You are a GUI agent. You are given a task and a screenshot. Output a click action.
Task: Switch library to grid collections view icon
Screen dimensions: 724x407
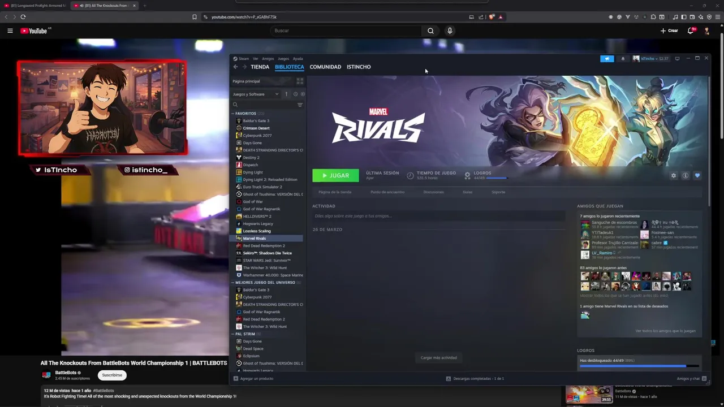300,81
